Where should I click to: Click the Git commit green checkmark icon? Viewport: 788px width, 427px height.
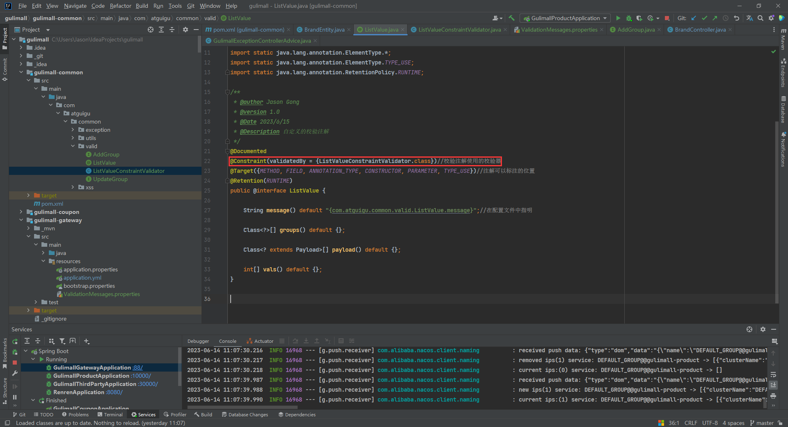pyautogui.click(x=704, y=18)
